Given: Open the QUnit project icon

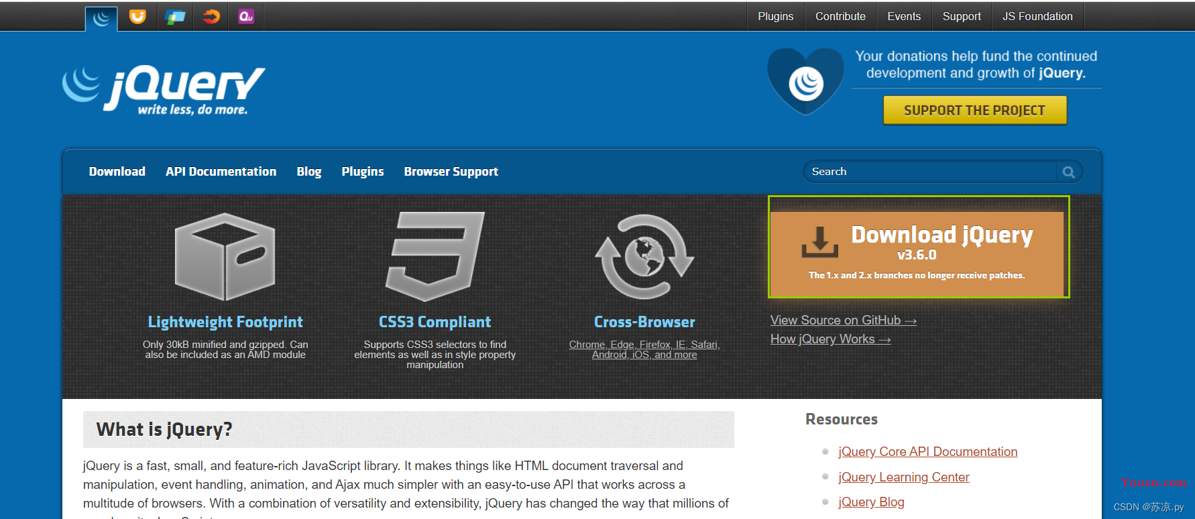Looking at the screenshot, I should click(x=246, y=17).
